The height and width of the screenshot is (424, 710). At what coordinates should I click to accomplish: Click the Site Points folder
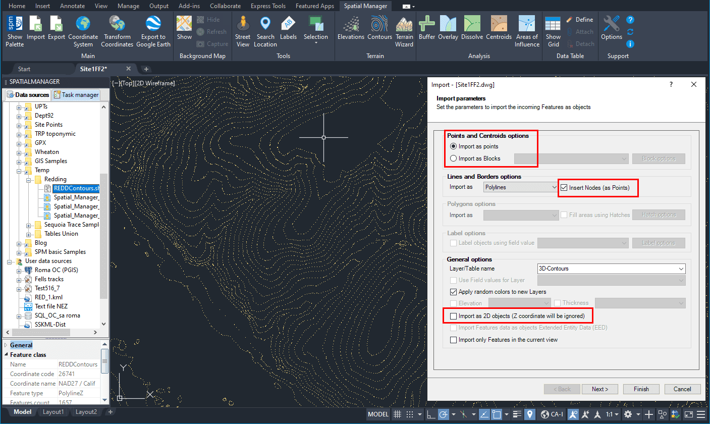(48, 125)
